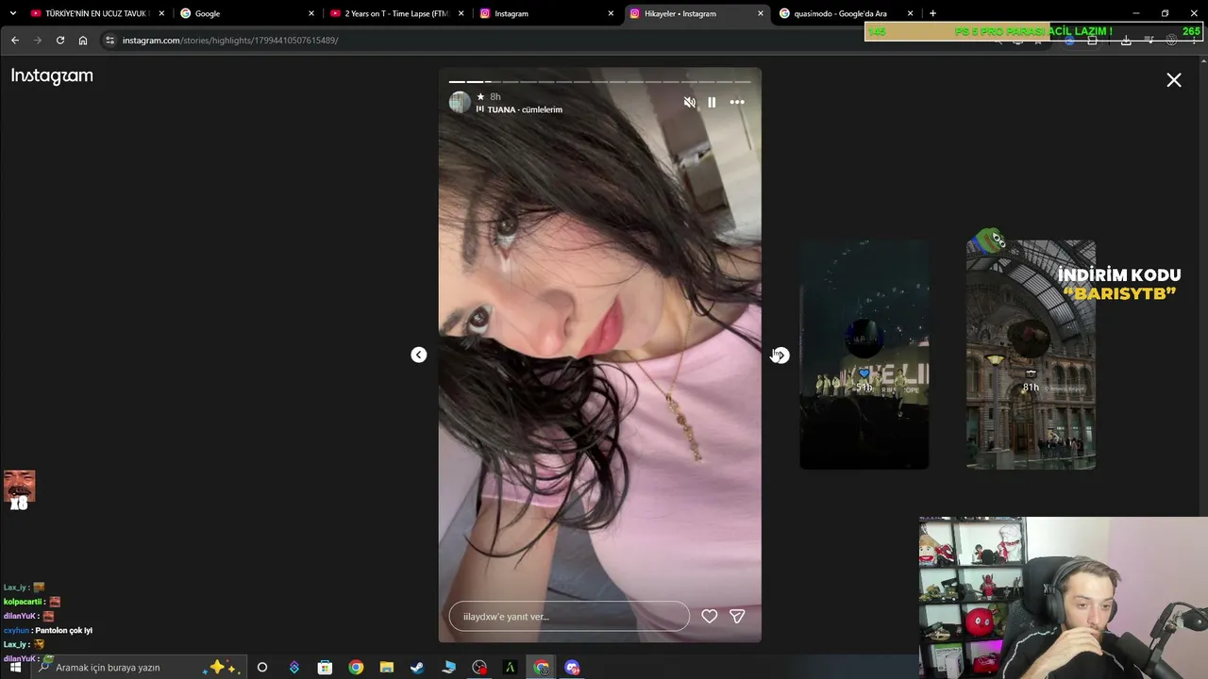This screenshot has width=1208, height=679.
Task: Open Steam from the taskbar
Action: click(417, 668)
